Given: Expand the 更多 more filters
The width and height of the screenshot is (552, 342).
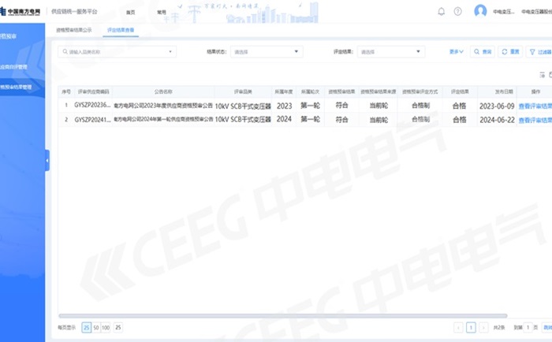Looking at the screenshot, I should [x=456, y=51].
